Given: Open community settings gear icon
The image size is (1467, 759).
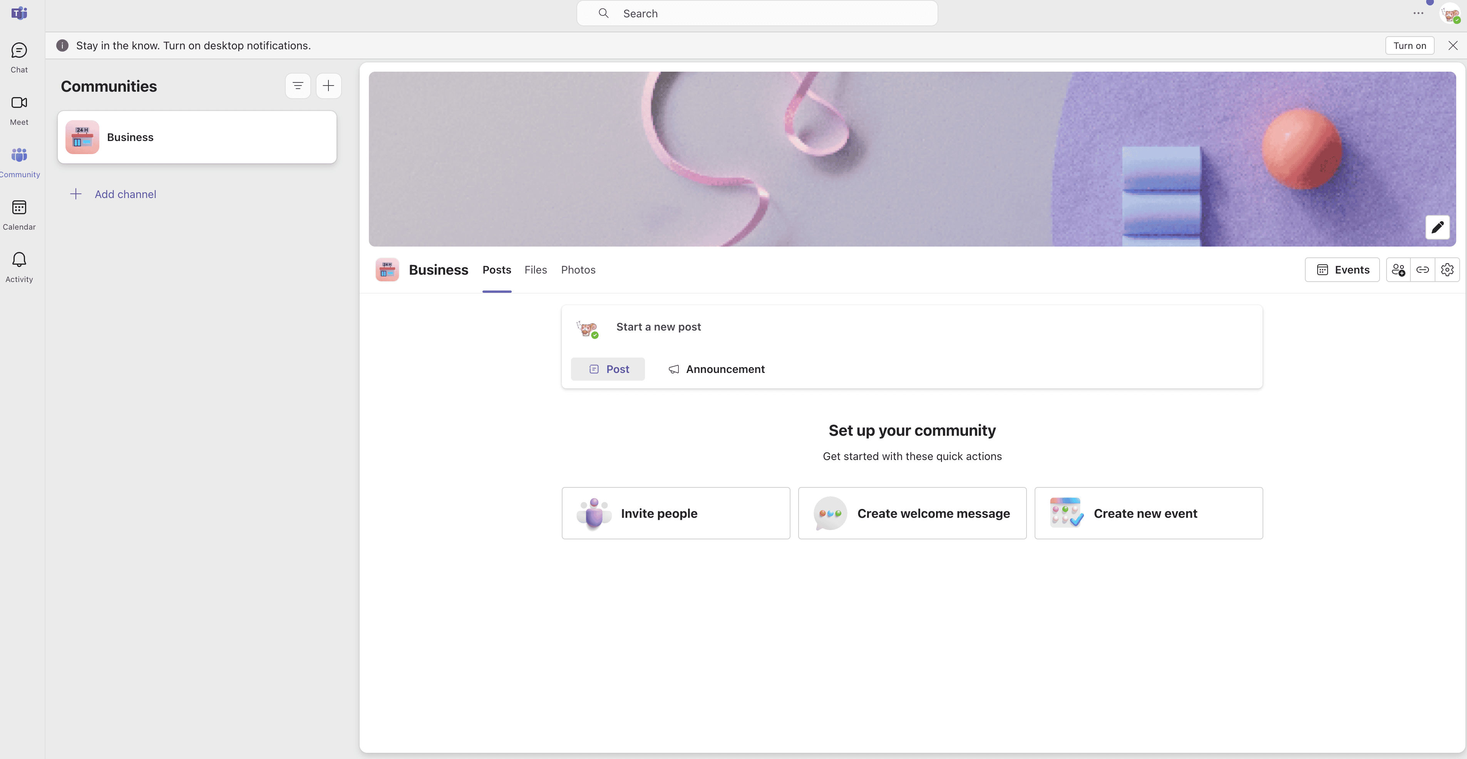Looking at the screenshot, I should coord(1447,270).
